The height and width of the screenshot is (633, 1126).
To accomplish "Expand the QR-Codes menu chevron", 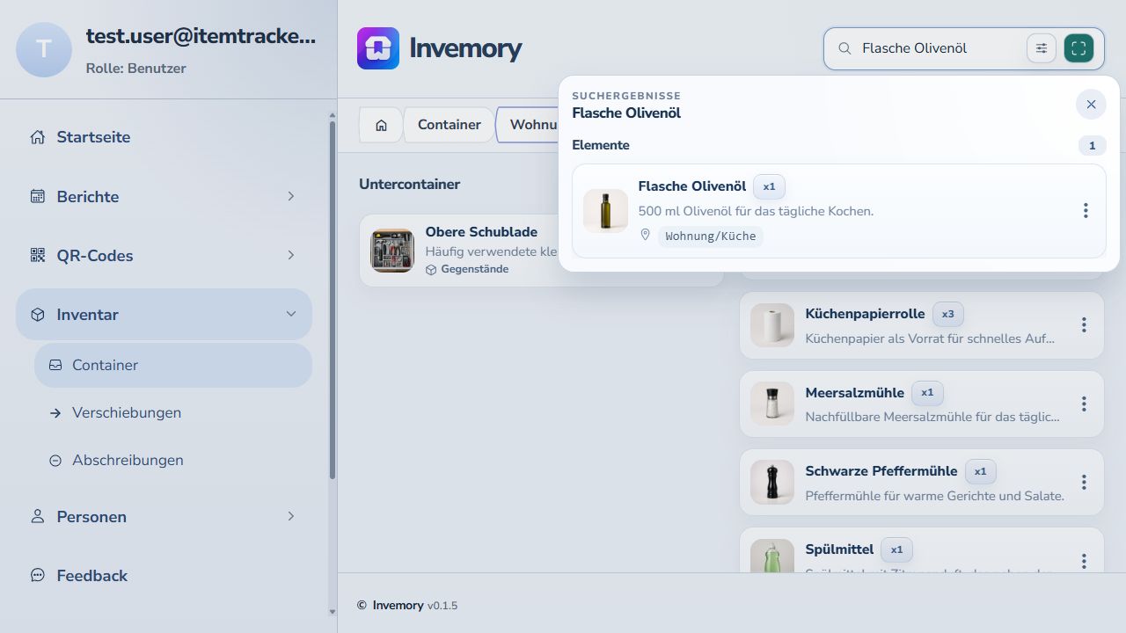I will tap(290, 255).
